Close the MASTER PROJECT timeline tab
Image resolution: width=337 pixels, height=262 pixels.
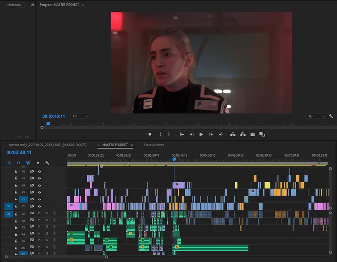(x=98, y=145)
